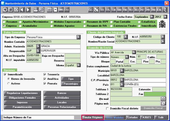Select the Acumulados view option

[20, 26]
